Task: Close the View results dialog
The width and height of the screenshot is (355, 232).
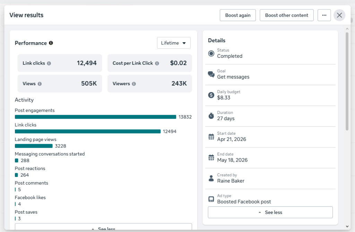Action: [x=339, y=15]
